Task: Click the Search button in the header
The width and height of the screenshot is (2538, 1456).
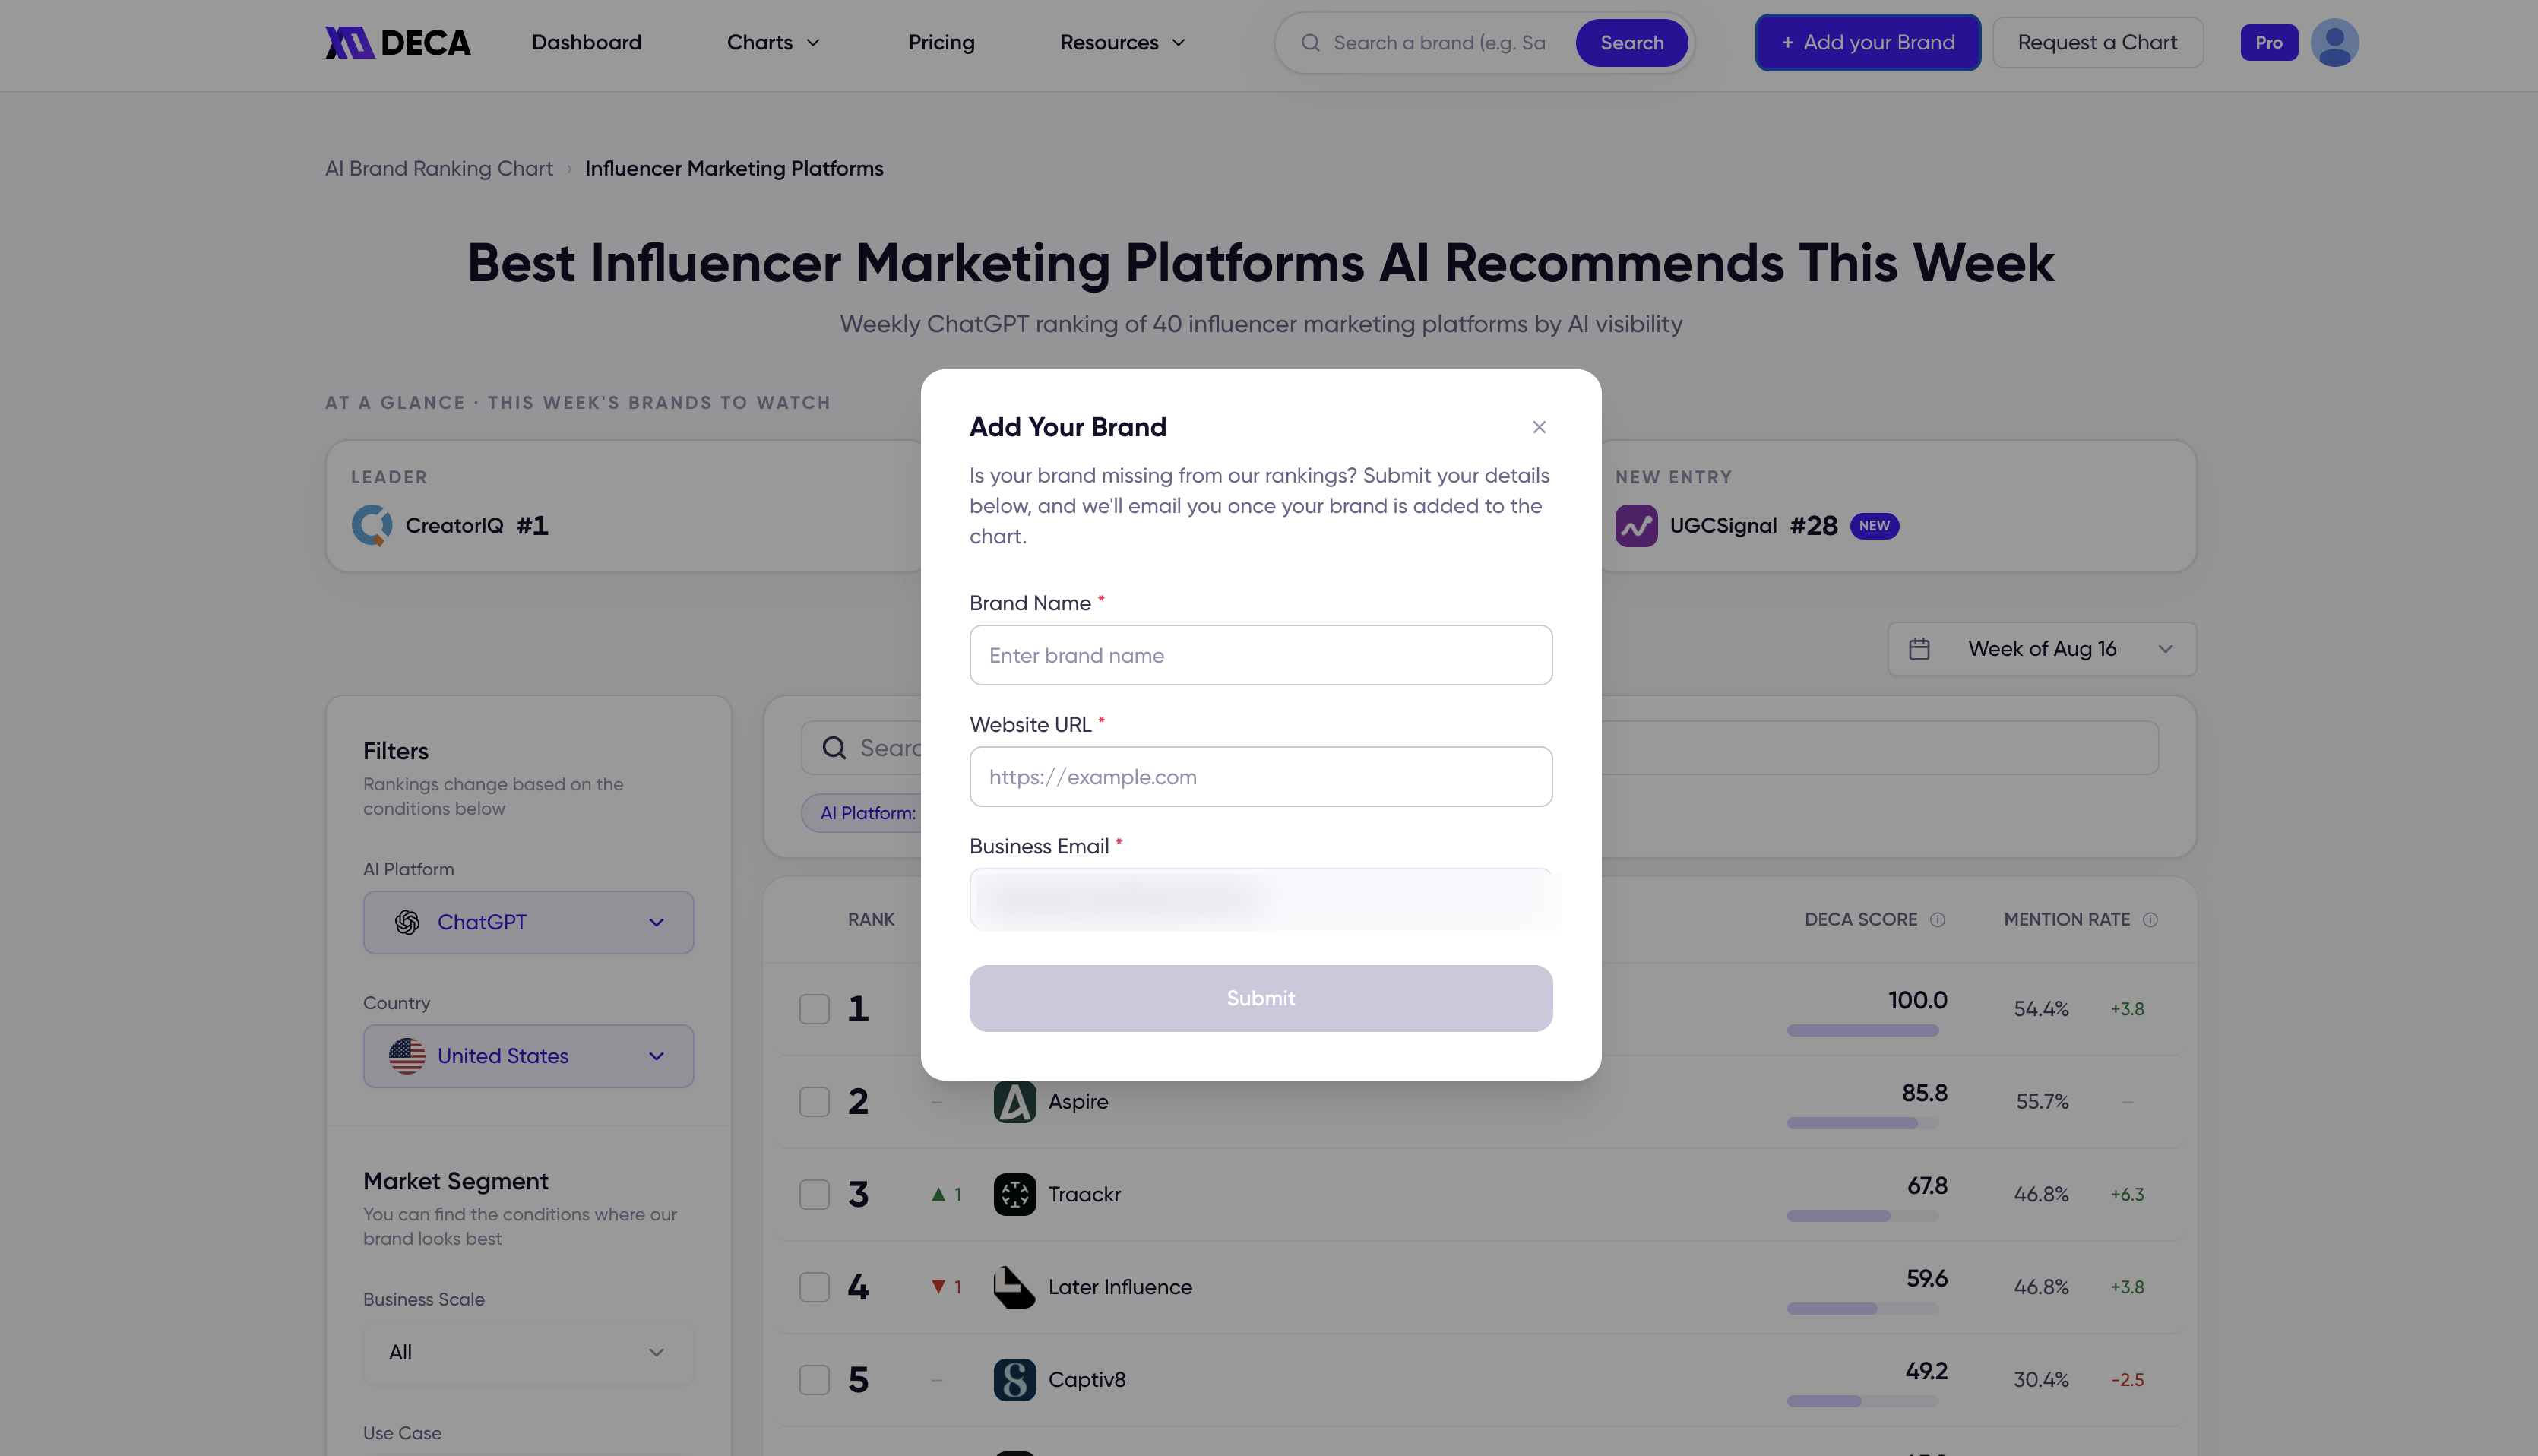Action: pyautogui.click(x=1631, y=43)
